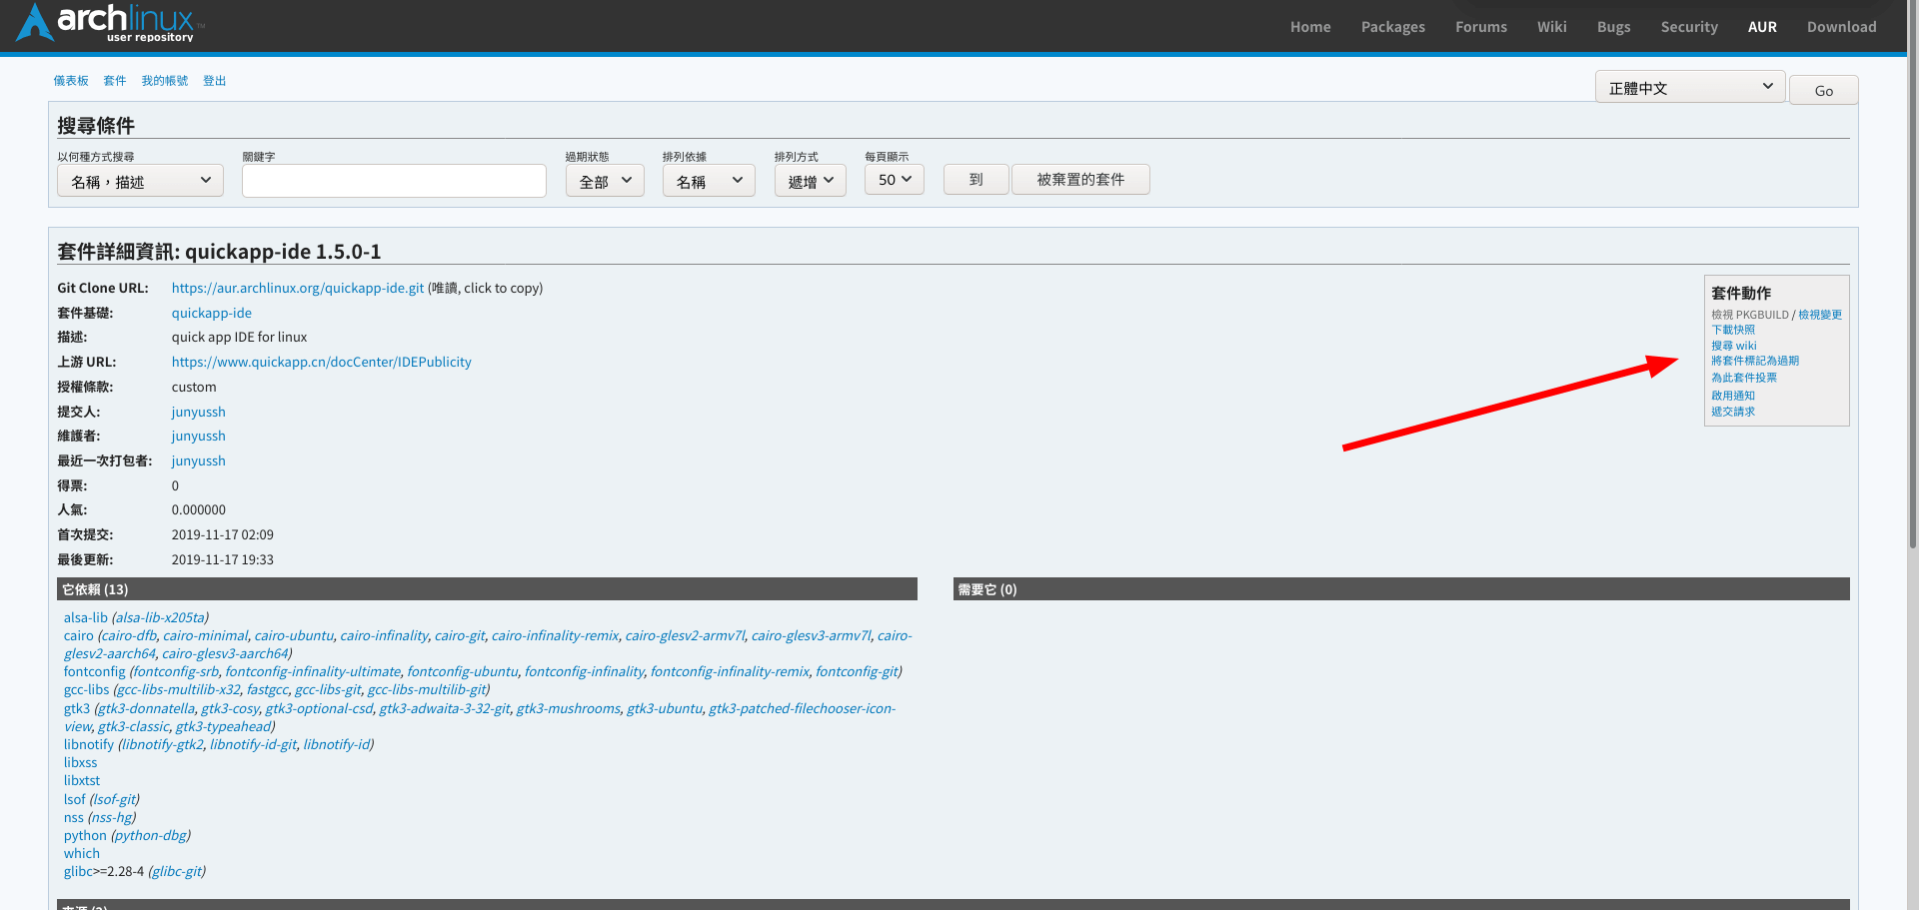This screenshot has height=910, width=1919.
Task: Open the 每頁顯示 50 dropdown
Action: coord(895,180)
